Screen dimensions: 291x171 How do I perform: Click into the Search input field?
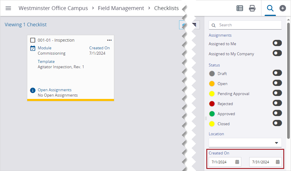coord(249,25)
